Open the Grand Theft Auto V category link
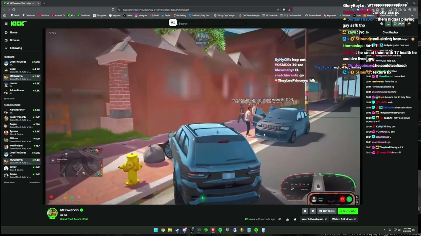Viewport: 421px width, 236px height. [x=74, y=219]
